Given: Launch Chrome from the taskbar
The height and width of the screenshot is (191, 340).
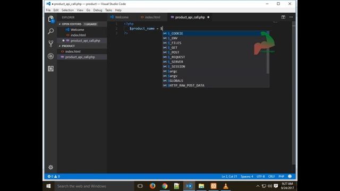Looking at the screenshot, I should pos(165,186).
